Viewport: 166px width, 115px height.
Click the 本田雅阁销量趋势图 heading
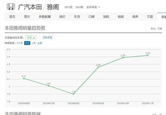point(25,28)
